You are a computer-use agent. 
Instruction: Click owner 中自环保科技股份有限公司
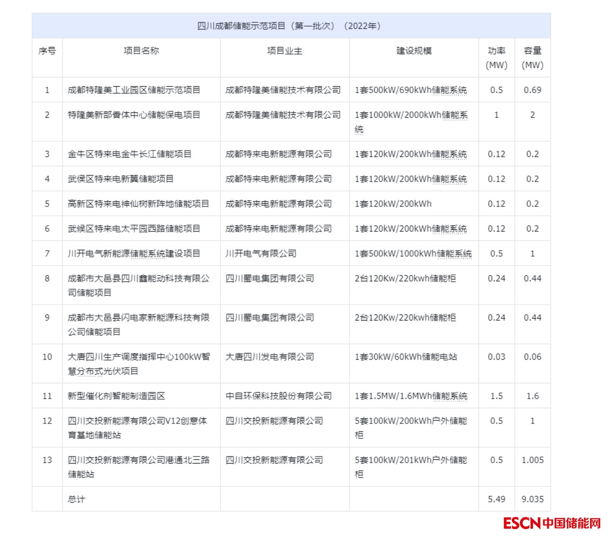point(278,396)
